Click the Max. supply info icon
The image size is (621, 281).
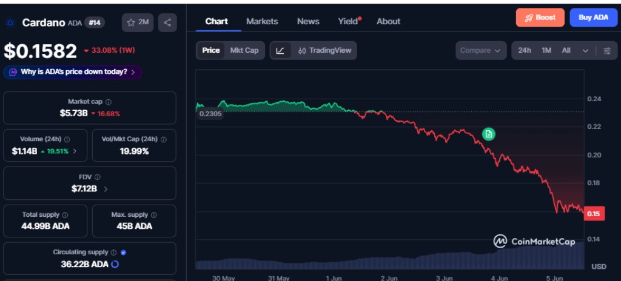pyautogui.click(x=153, y=215)
